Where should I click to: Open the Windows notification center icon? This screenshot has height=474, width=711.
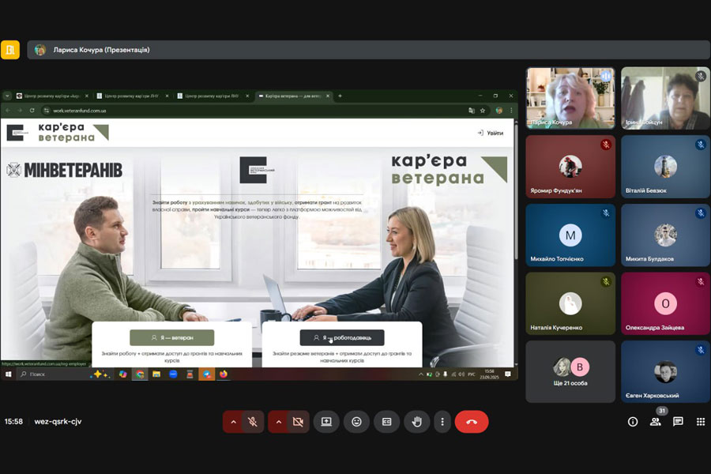[508, 374]
